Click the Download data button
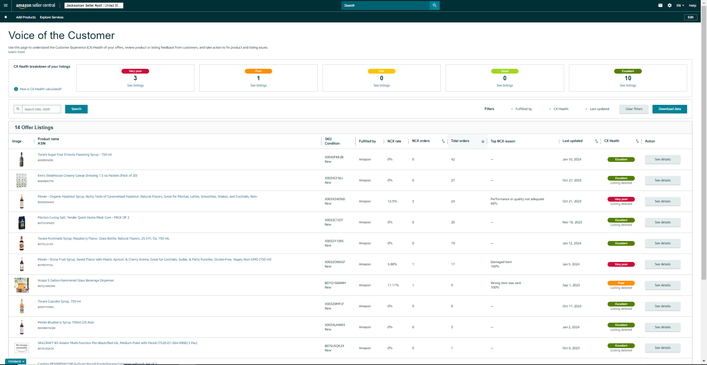The height and width of the screenshot is (365, 707). point(669,109)
